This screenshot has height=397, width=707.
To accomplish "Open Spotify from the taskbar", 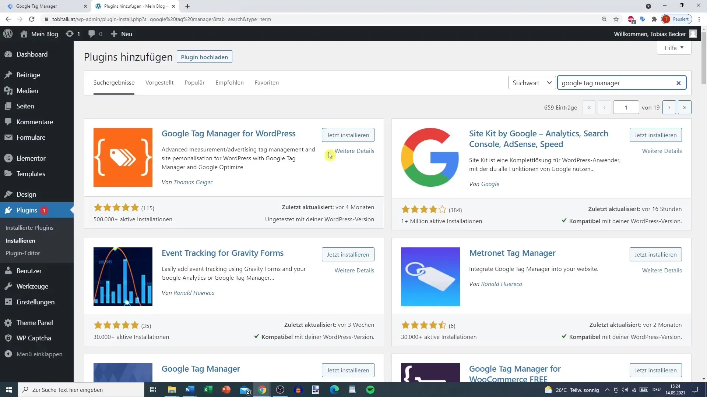I will [x=370, y=390].
